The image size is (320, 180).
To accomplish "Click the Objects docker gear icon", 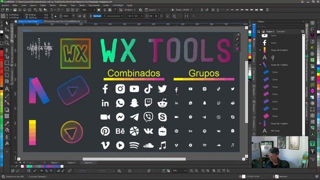I will pyautogui.click(x=303, y=31).
